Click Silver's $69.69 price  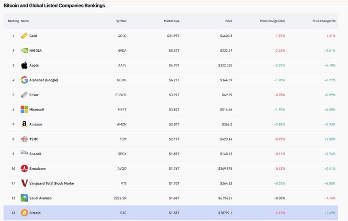click(x=227, y=95)
